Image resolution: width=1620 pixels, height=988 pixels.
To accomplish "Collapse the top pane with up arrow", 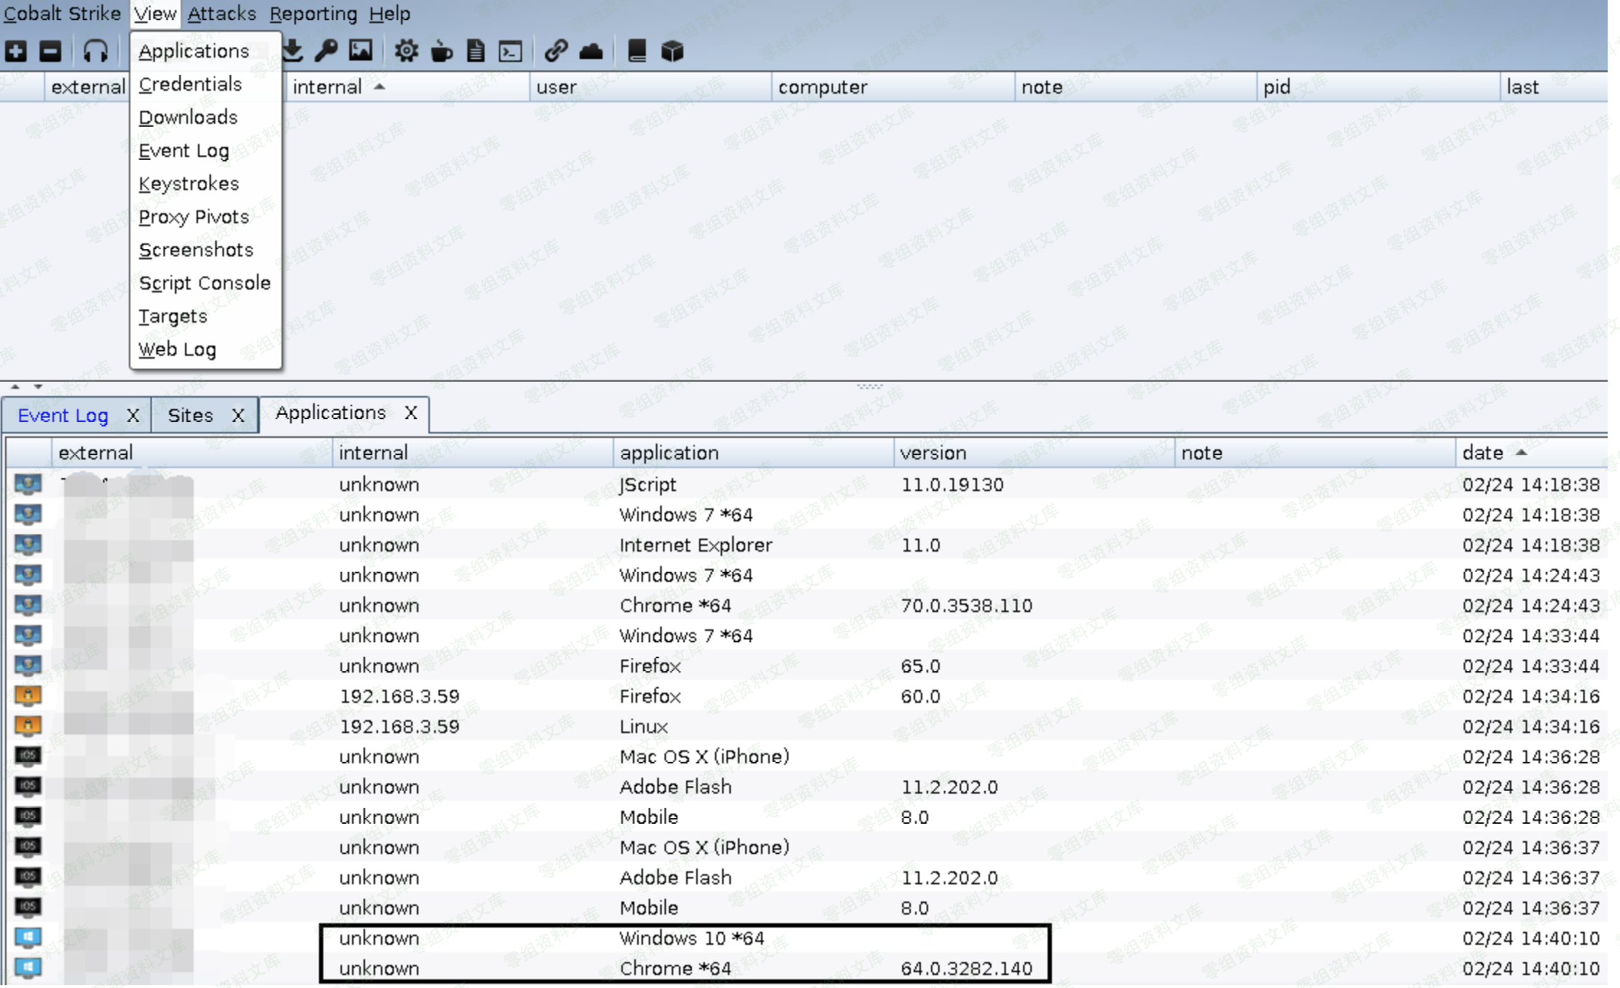I will 15,387.
